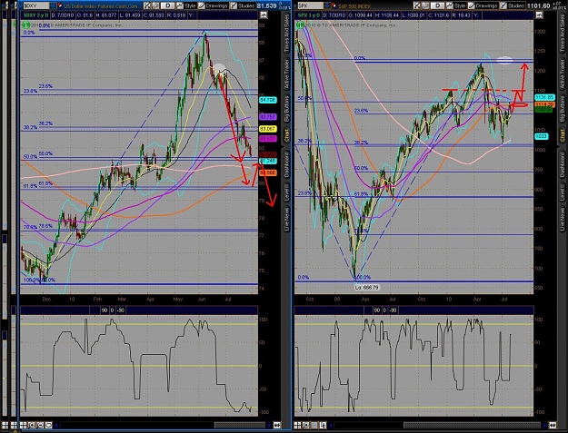Viewport: 568px width, 433px height.
Task: Click the SPX 3 y D header label
Action: click(x=309, y=15)
